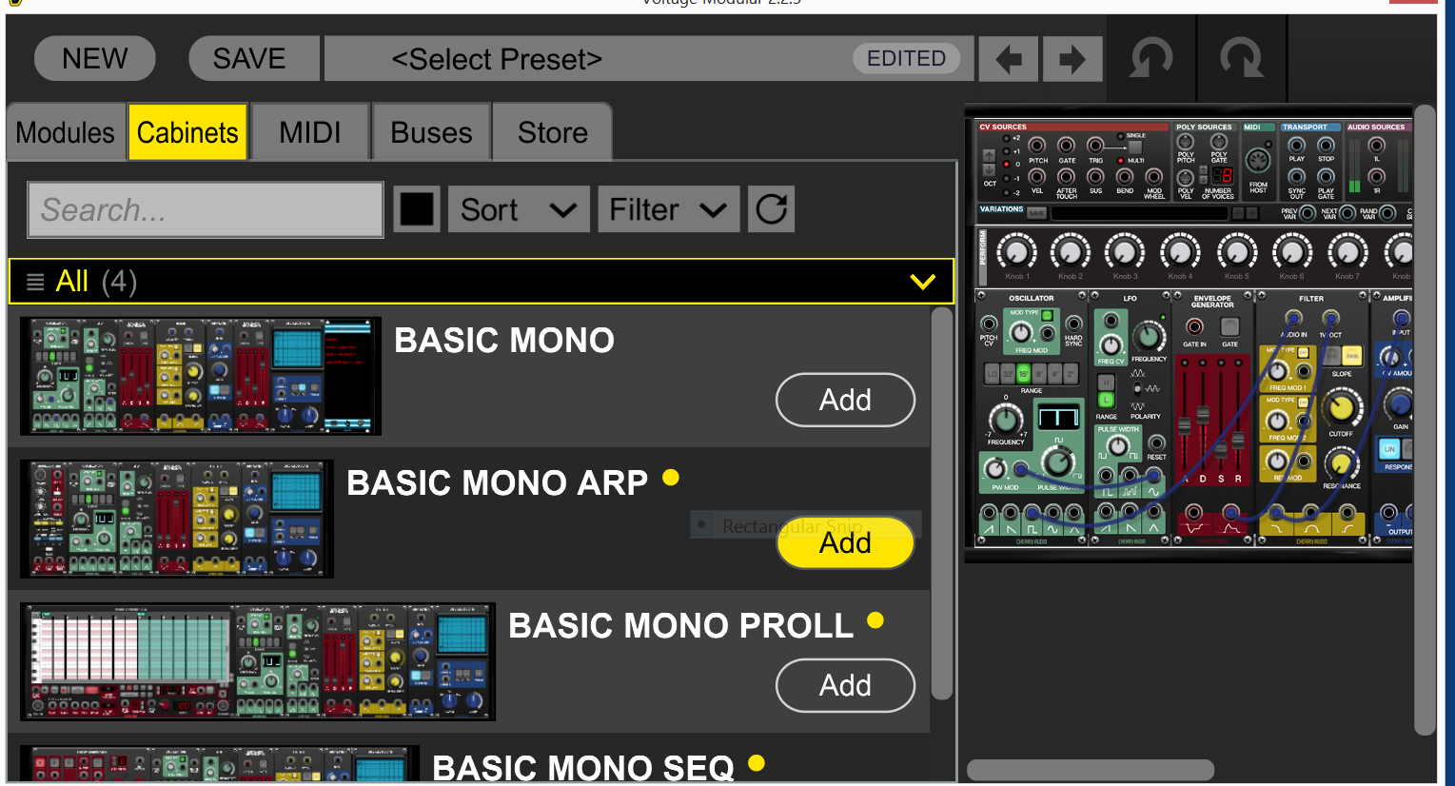The width and height of the screenshot is (1455, 786).
Task: Click the Perform Knob 1
Action: (1016, 252)
